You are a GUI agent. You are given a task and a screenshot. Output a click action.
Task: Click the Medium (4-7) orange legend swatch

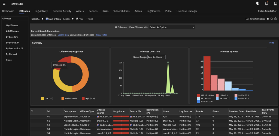63,98
